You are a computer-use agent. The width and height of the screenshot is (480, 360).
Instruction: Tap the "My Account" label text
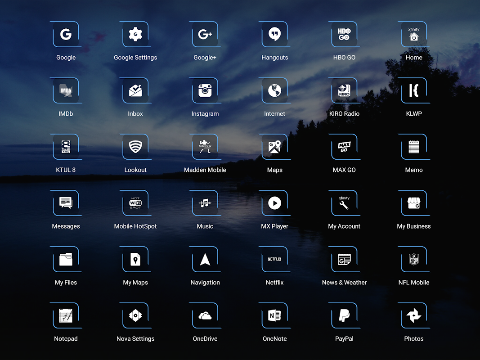pyautogui.click(x=344, y=226)
